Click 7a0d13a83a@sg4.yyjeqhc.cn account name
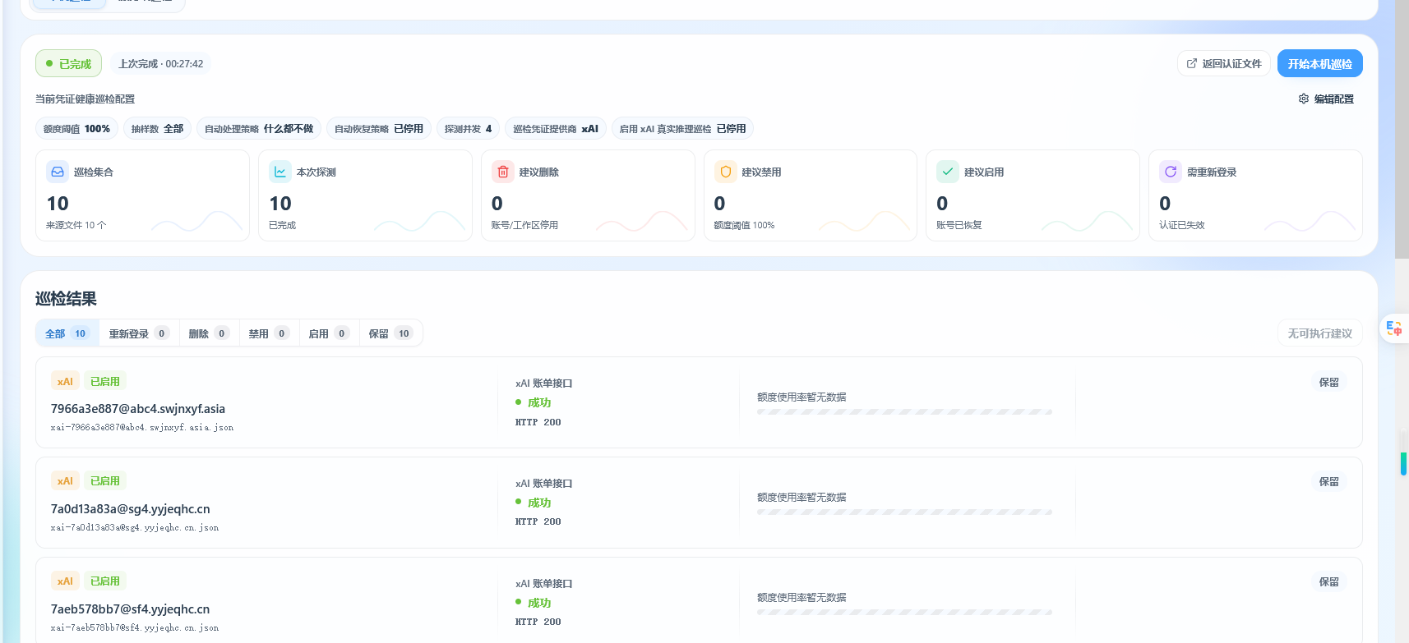The image size is (1409, 643). pyautogui.click(x=131, y=509)
